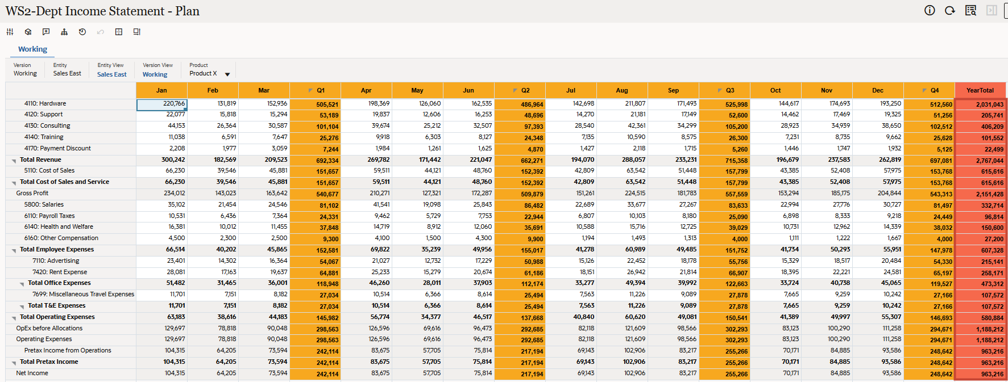Click '7699: Miscellaneous Travel Expenses' row label
The width and height of the screenshot is (1008, 382).
[x=83, y=294]
